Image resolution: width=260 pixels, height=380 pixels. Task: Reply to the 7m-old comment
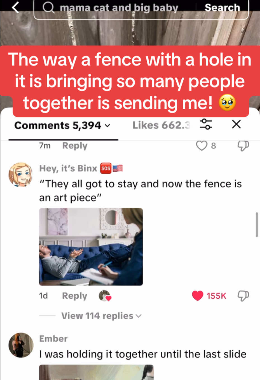75,146
